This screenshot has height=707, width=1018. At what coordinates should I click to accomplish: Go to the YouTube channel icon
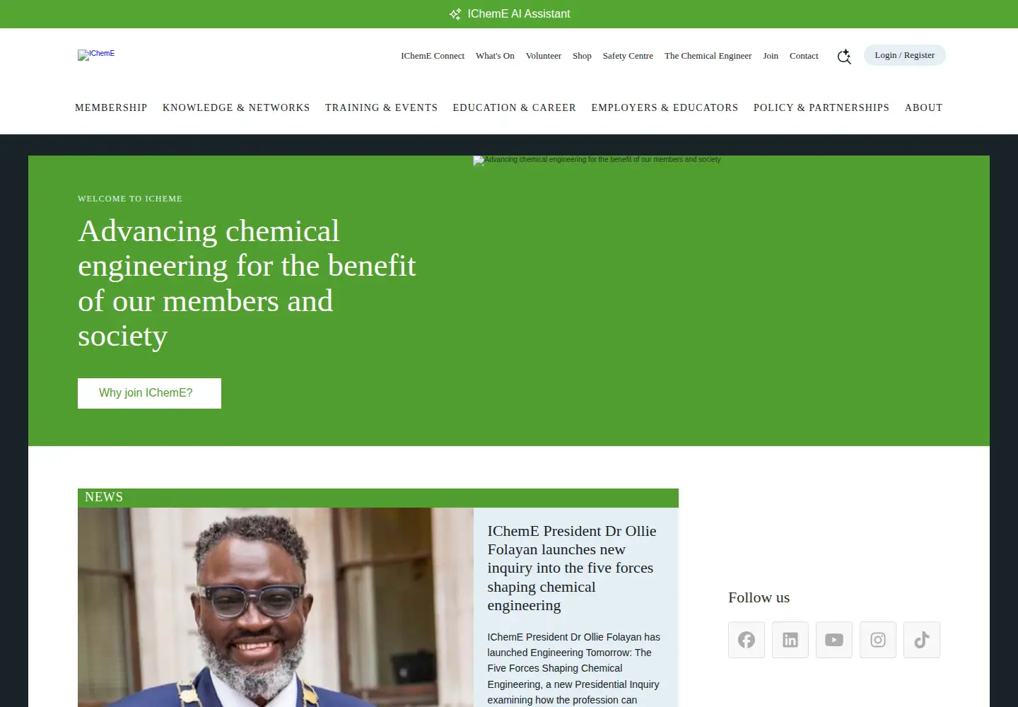[834, 640]
